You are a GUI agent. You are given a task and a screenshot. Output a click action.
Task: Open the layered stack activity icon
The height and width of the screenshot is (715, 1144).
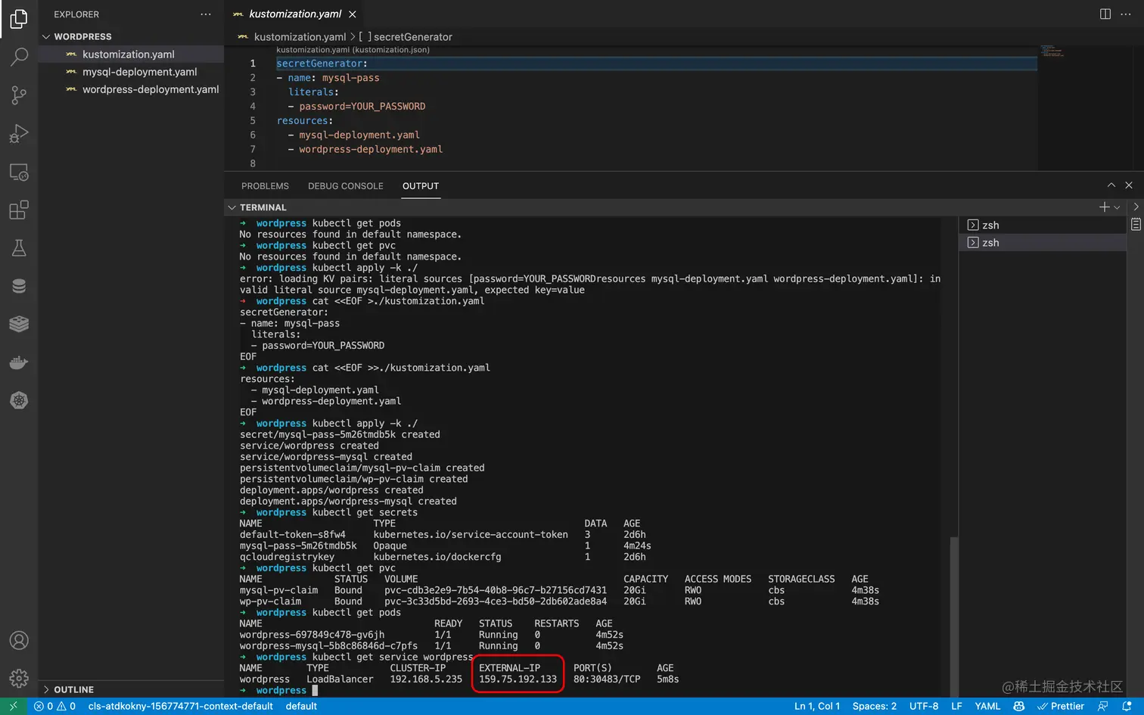(19, 324)
